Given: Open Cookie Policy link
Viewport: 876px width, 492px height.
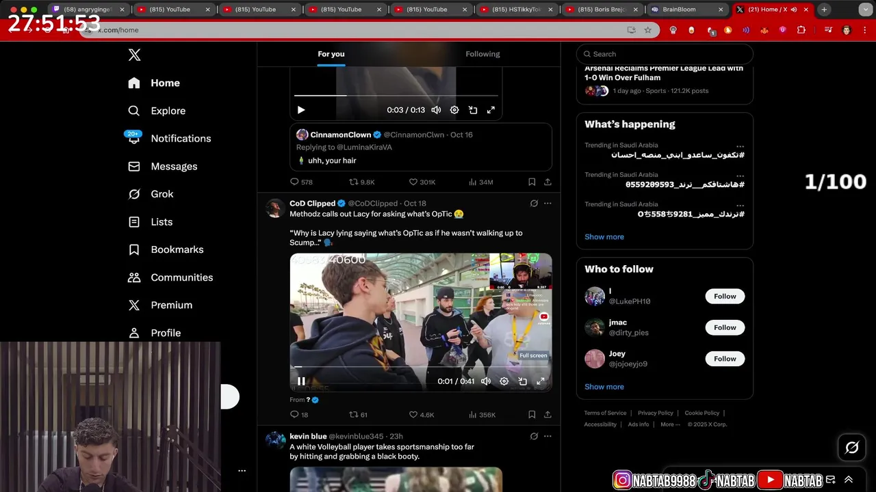Looking at the screenshot, I should pyautogui.click(x=702, y=413).
